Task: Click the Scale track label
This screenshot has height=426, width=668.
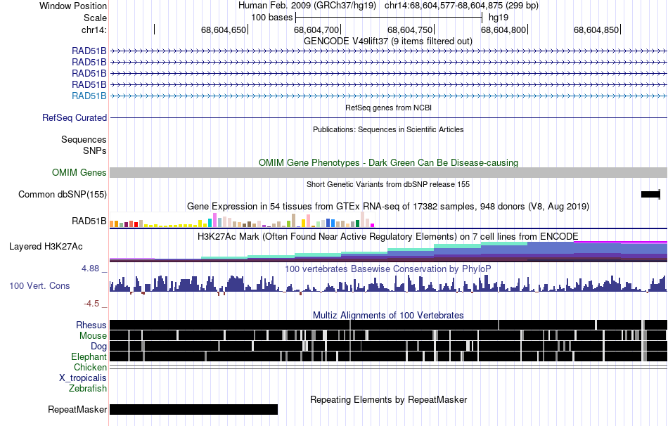Action: point(95,18)
